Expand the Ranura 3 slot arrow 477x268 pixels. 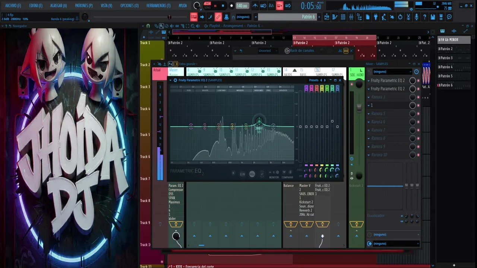click(369, 97)
